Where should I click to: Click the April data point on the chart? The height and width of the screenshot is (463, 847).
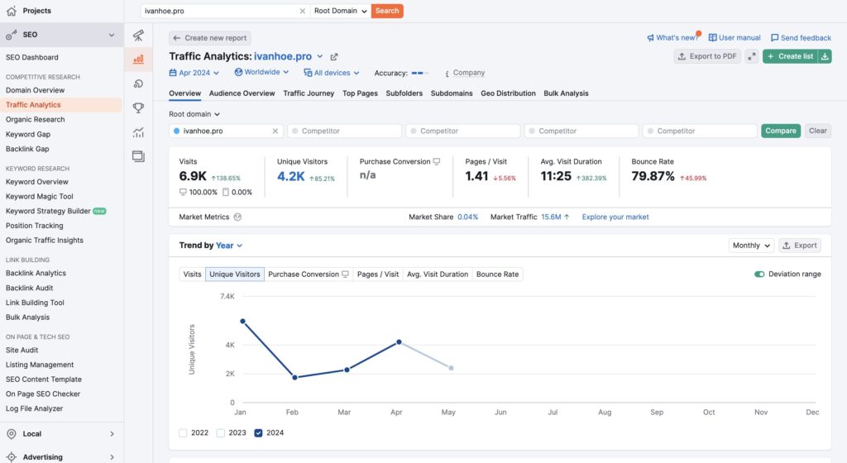point(399,341)
